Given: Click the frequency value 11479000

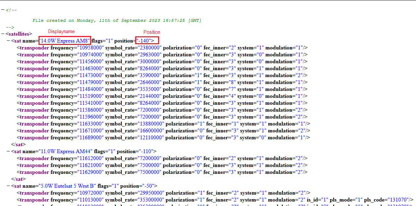Looking at the screenshot, I should pyautogui.click(x=90, y=82).
